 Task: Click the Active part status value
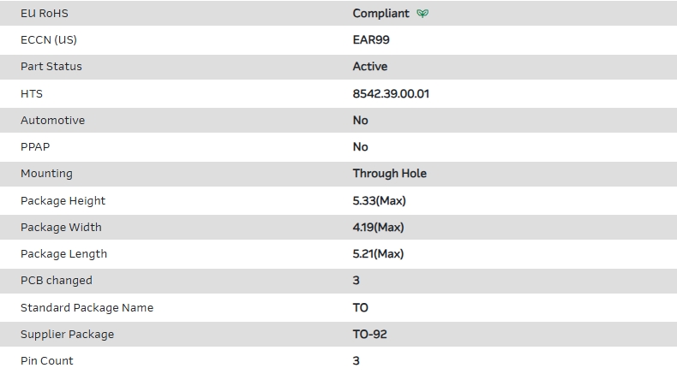click(x=370, y=66)
